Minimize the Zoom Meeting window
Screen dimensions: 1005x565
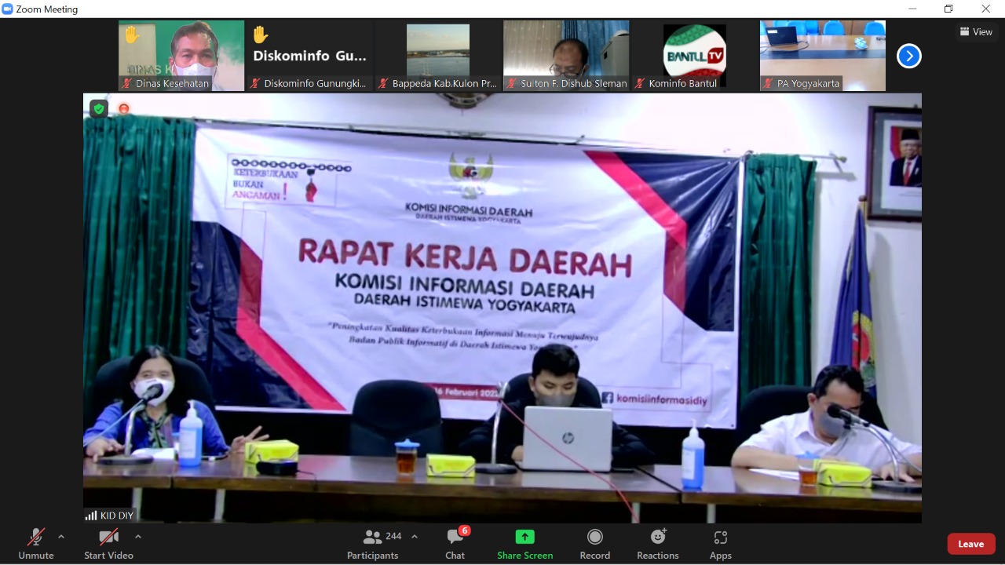912,9
